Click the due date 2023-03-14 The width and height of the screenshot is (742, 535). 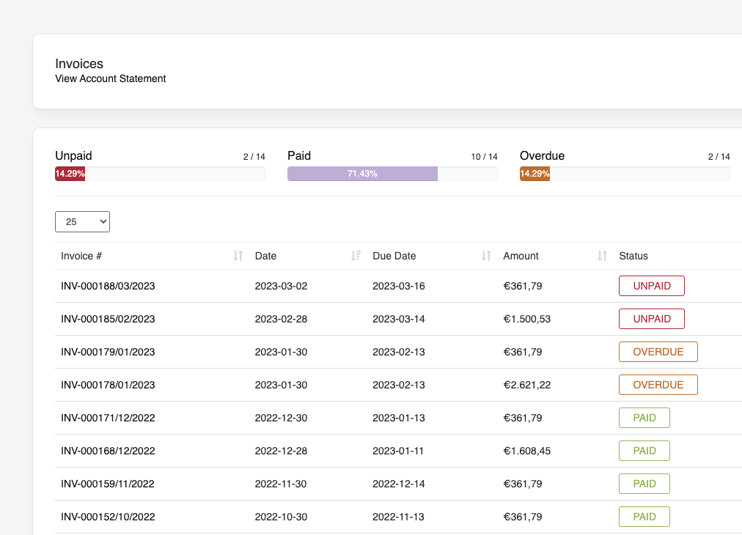pos(399,319)
